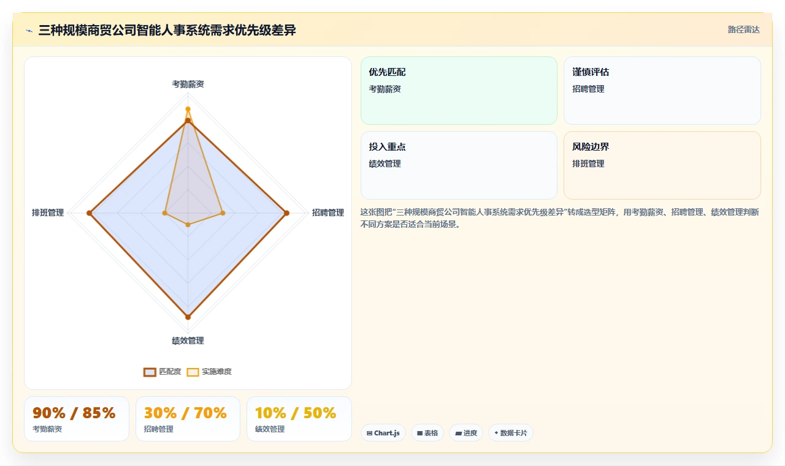This screenshot has height=466, width=785.
Task: Select the 10% / 50% stat card
Action: tap(299, 419)
